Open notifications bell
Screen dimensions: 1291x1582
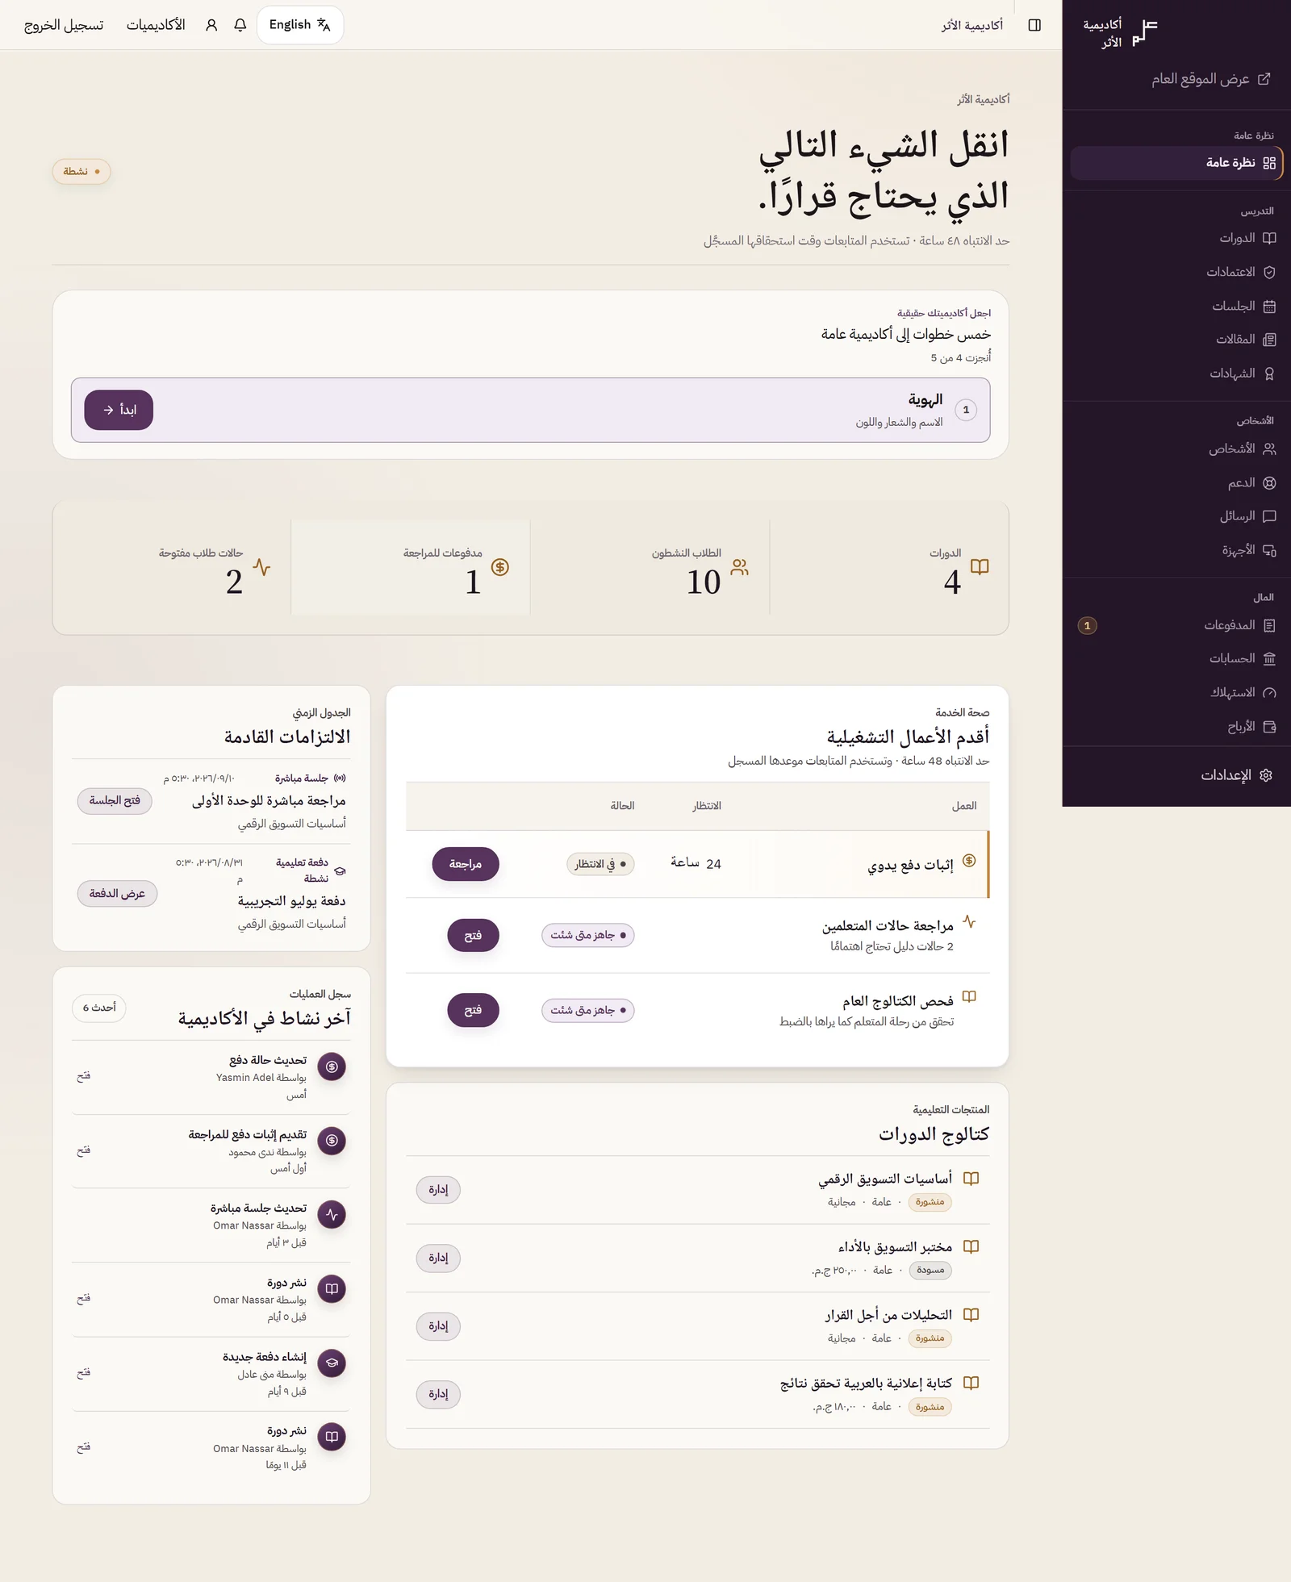tap(240, 25)
